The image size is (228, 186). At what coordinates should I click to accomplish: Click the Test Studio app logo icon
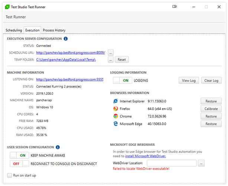pyautogui.click(x=7, y=7)
